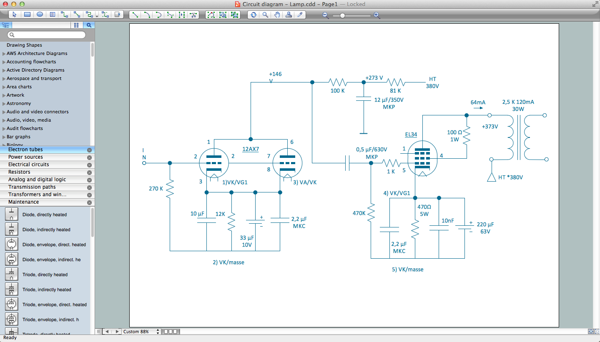Select the Ellipse drawing tool

(x=40, y=14)
